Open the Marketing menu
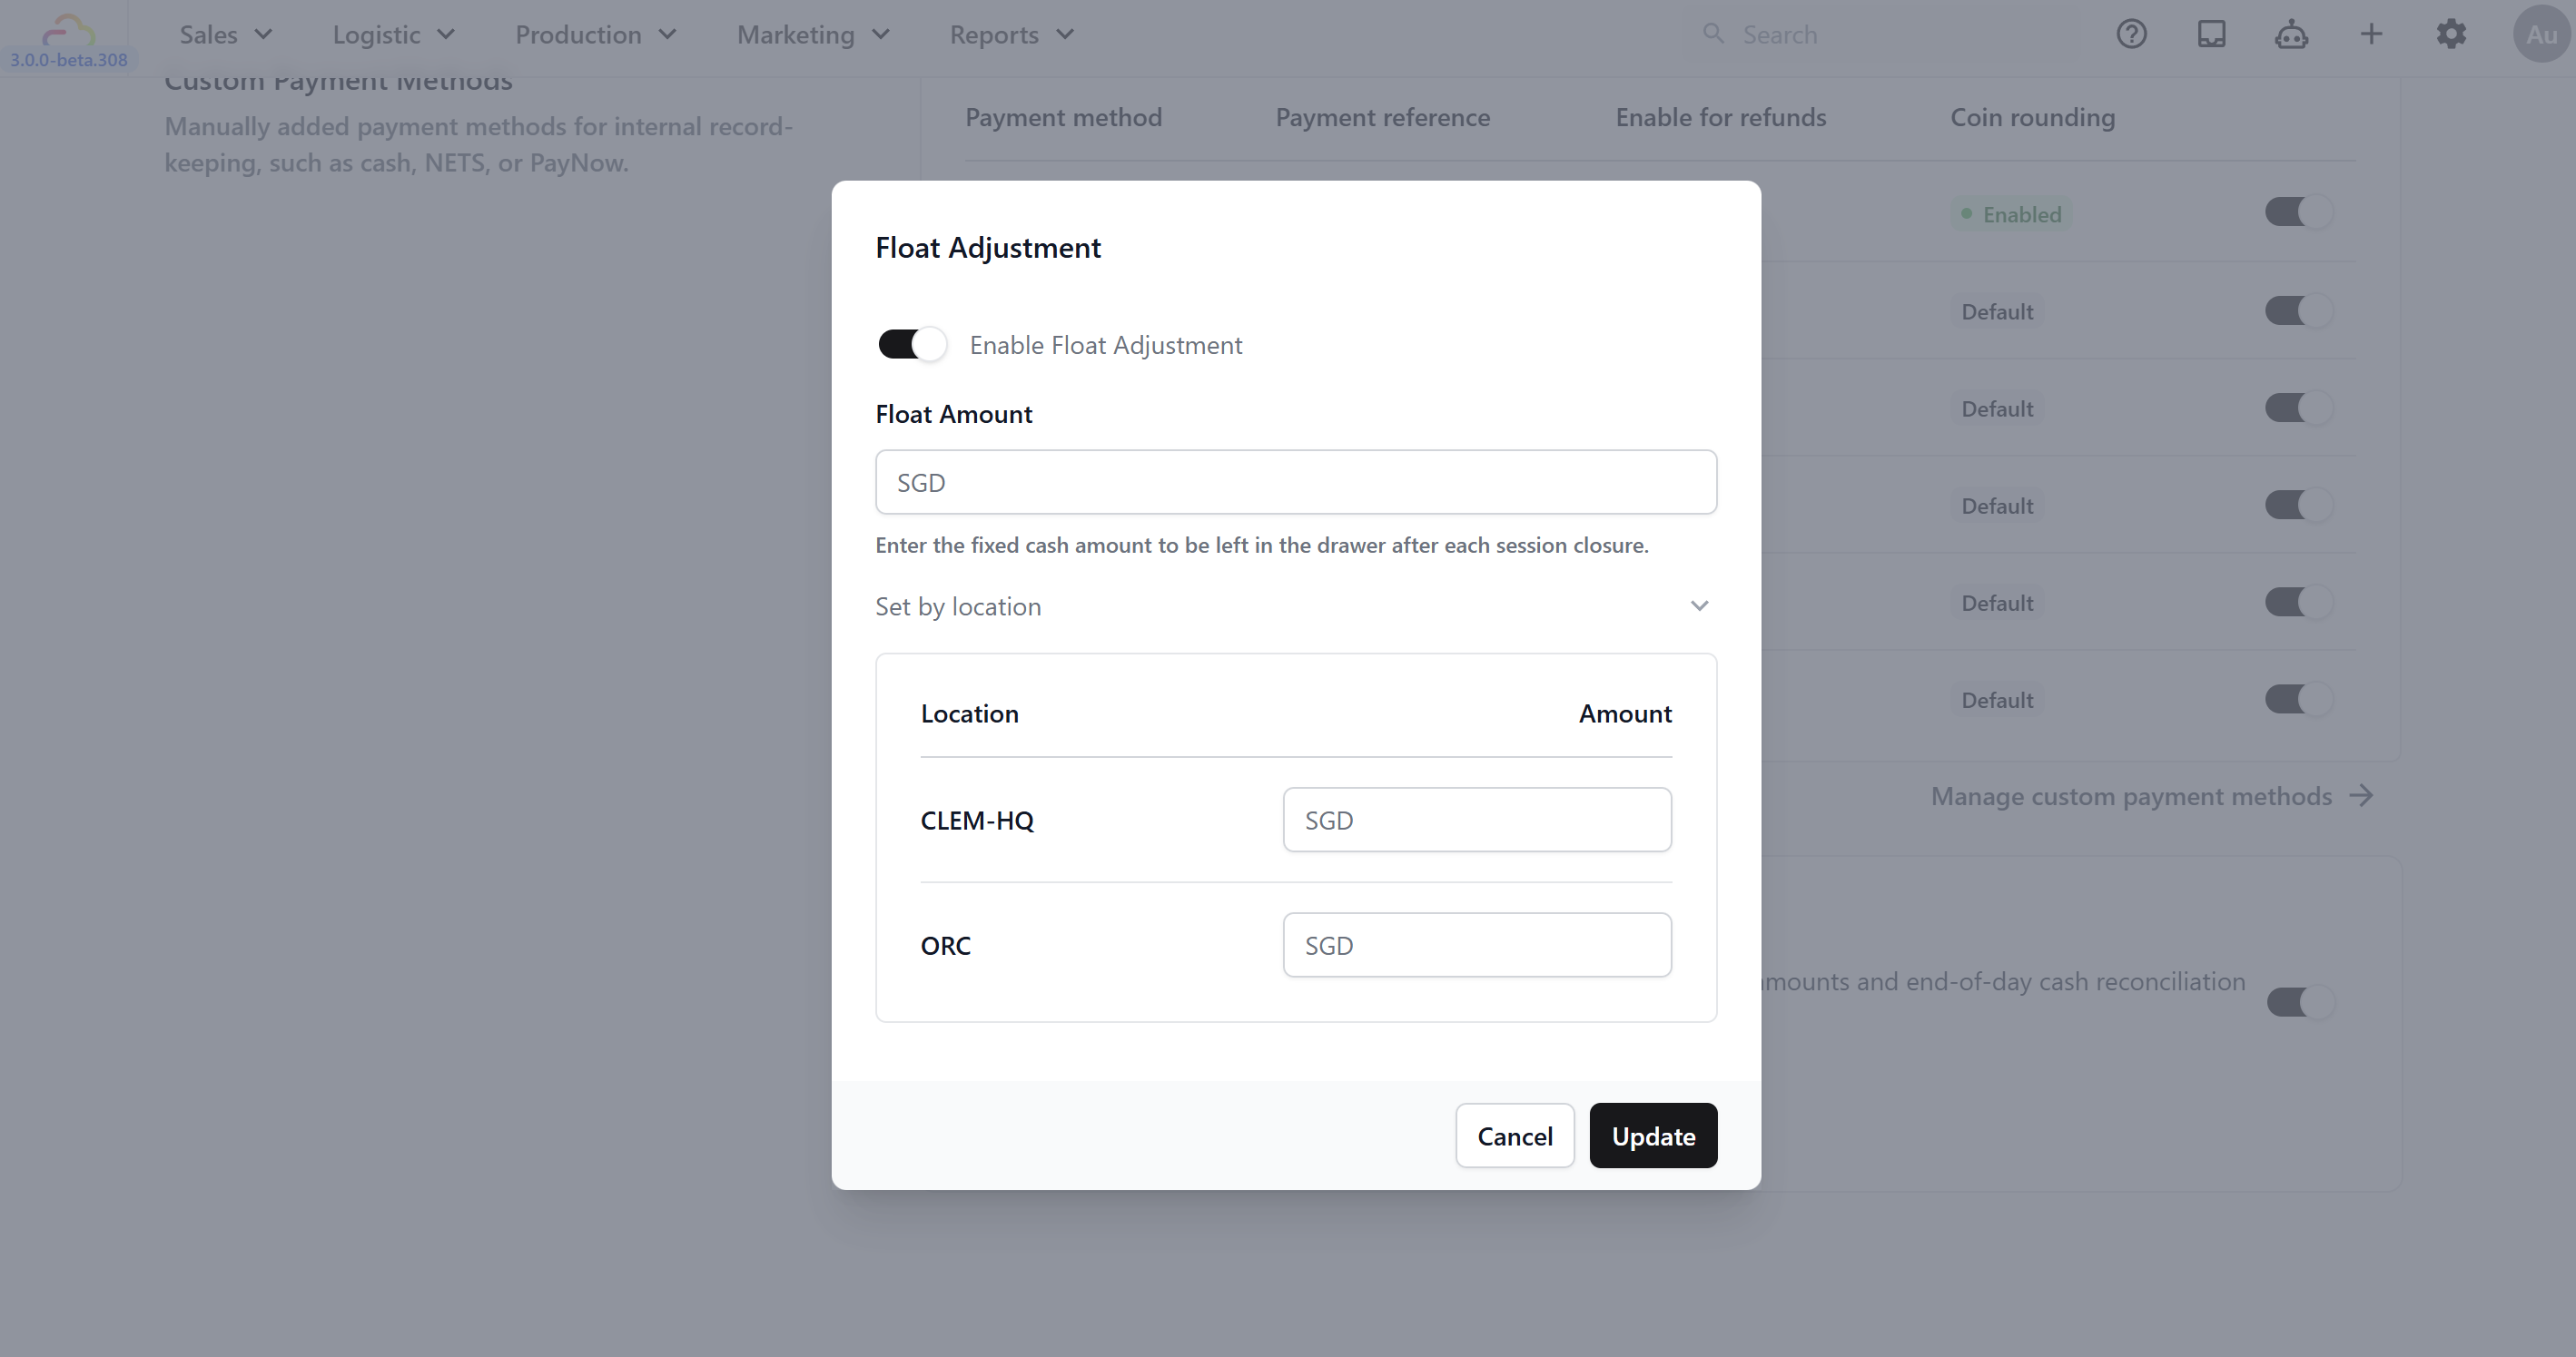Screen dimensions: 2576x1357 (x=813, y=34)
